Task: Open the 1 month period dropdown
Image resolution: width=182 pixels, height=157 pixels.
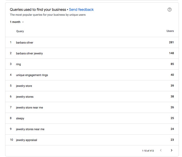Action: tap(17, 22)
